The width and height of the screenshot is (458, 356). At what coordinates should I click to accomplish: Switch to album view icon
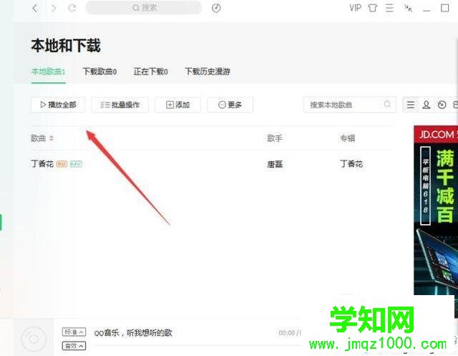(x=442, y=105)
